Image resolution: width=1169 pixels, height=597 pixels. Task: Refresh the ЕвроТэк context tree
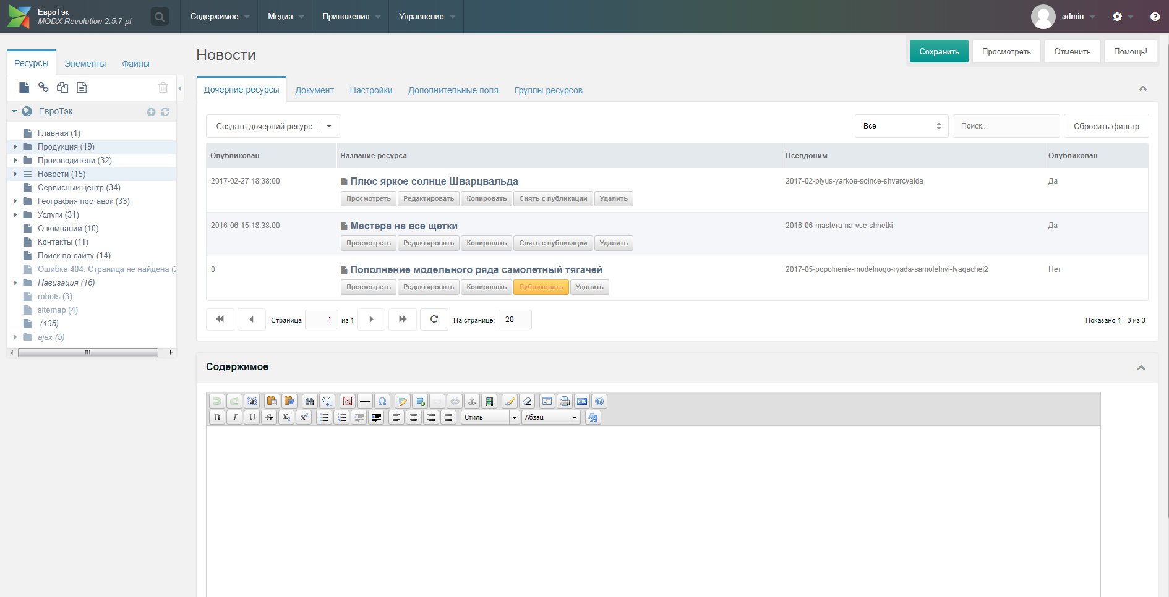[x=165, y=112]
